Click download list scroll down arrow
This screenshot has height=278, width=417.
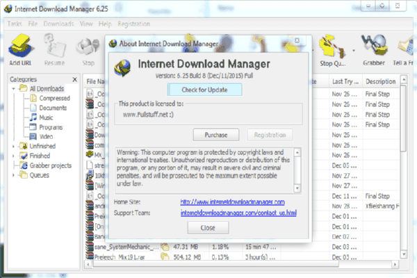click(404, 254)
